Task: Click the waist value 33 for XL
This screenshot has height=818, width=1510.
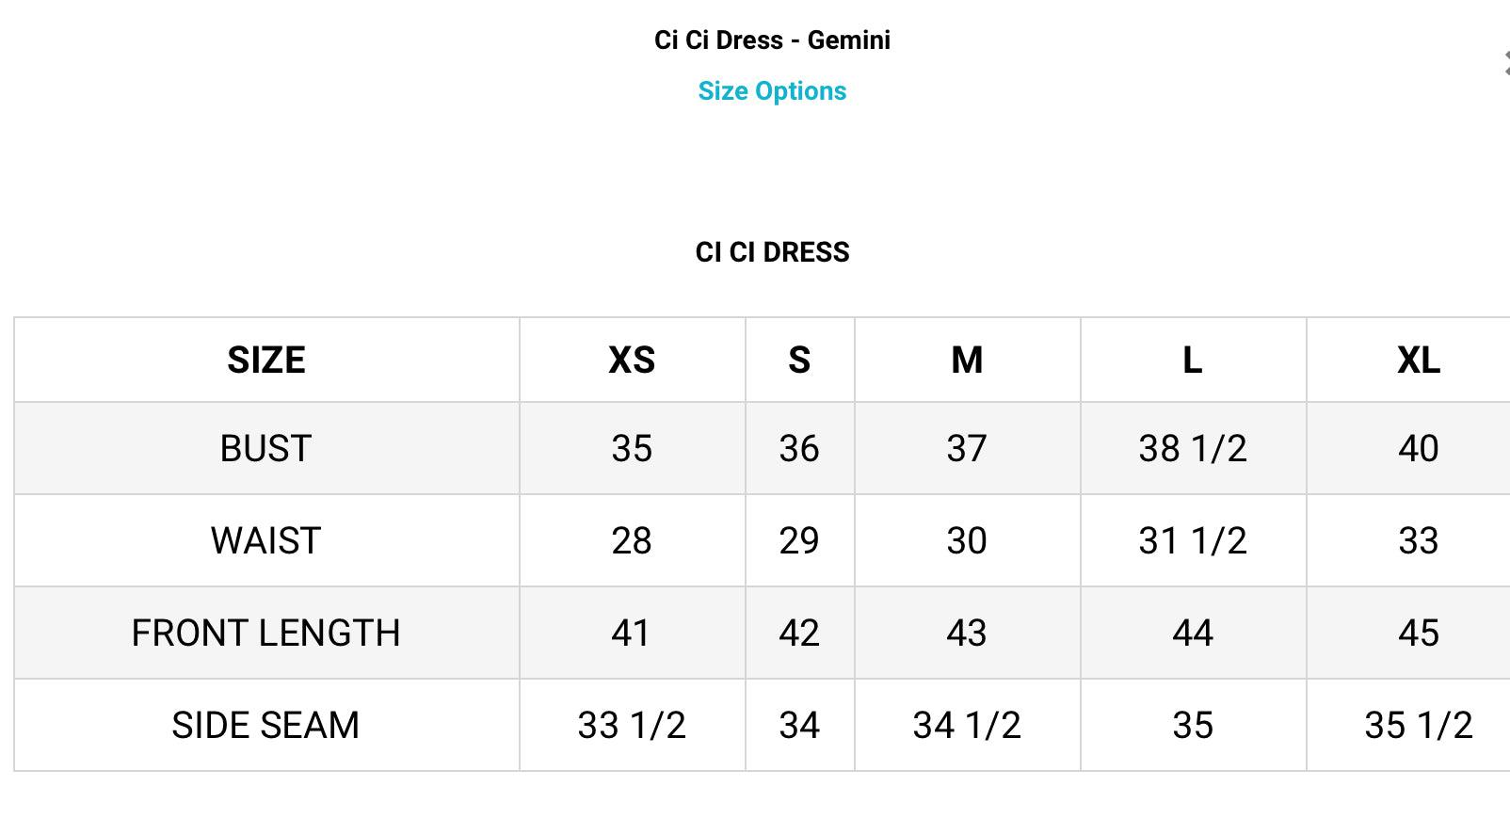Action: [1418, 541]
